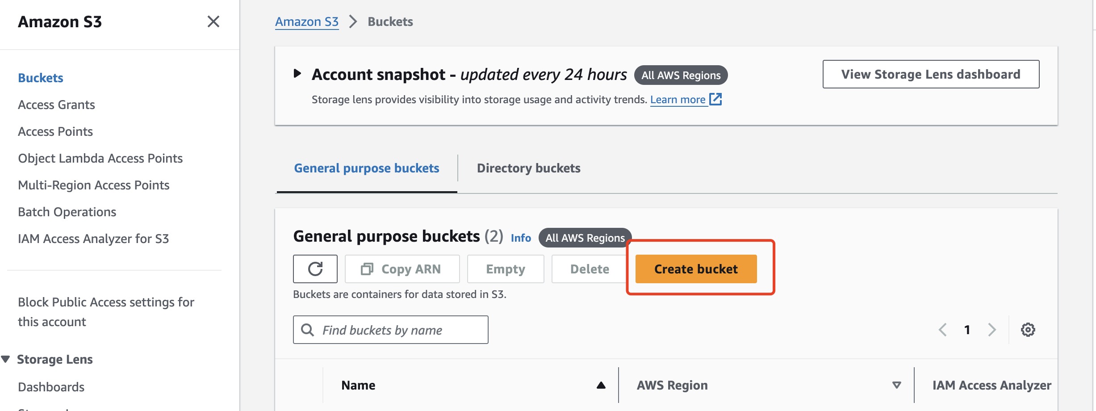The width and height of the screenshot is (1096, 411).
Task: Click the IAM Access Analyzer column header
Action: click(992, 385)
